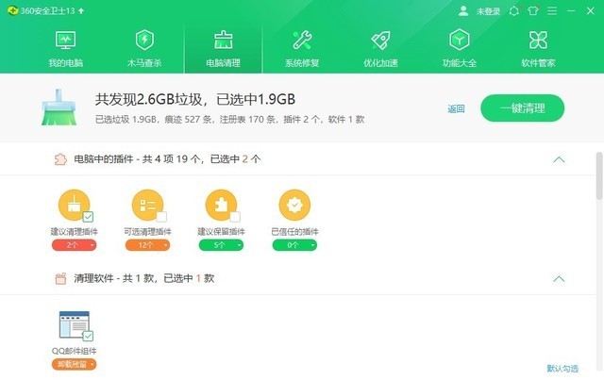Viewport: 604px width, 380px height.
Task: Click the 建议清理插件 label
Action: [x=74, y=231]
